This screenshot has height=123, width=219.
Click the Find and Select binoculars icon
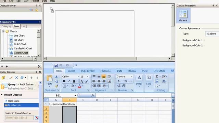coord(164,81)
